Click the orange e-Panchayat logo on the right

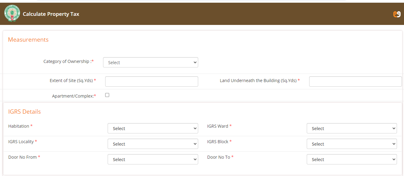click(x=397, y=14)
